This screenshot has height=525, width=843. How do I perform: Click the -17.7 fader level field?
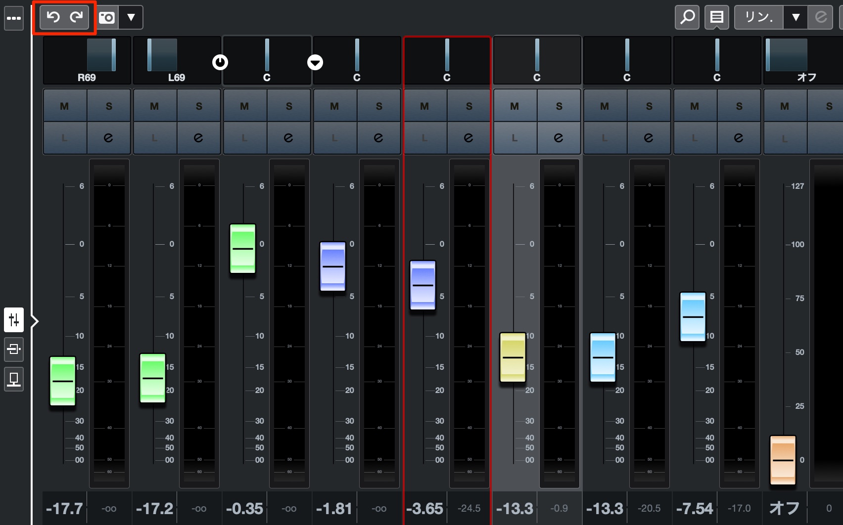pos(64,508)
